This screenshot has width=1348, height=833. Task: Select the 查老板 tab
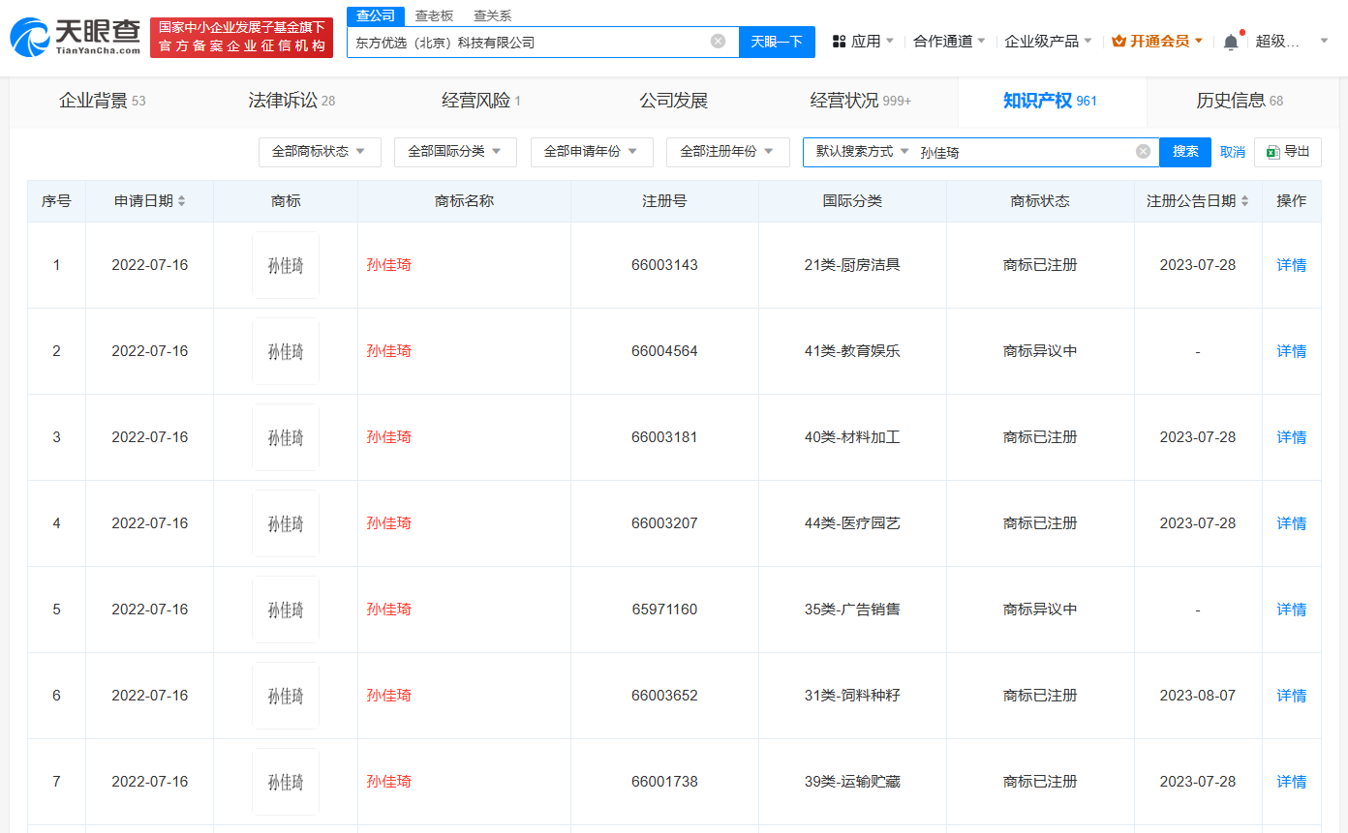[433, 16]
